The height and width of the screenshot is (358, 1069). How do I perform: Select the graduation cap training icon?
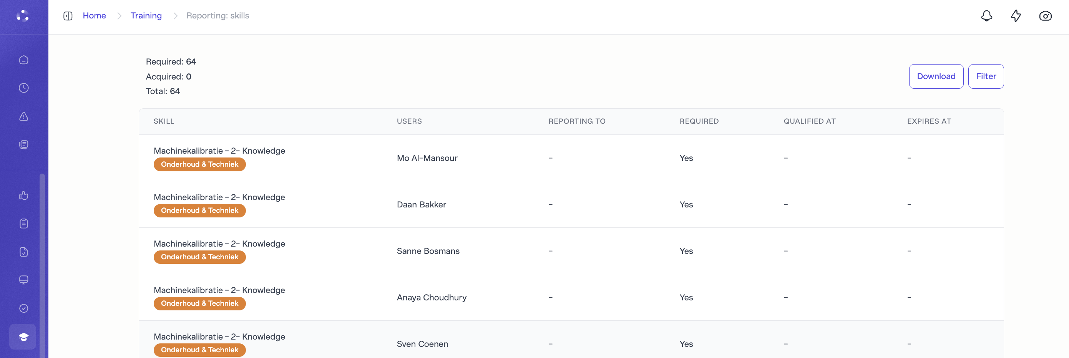23,336
